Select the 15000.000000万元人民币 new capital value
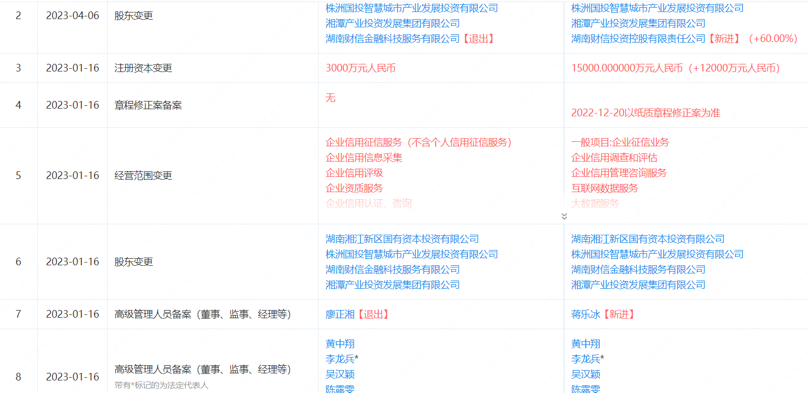Viewport: 809px width, 393px height. tap(627, 68)
